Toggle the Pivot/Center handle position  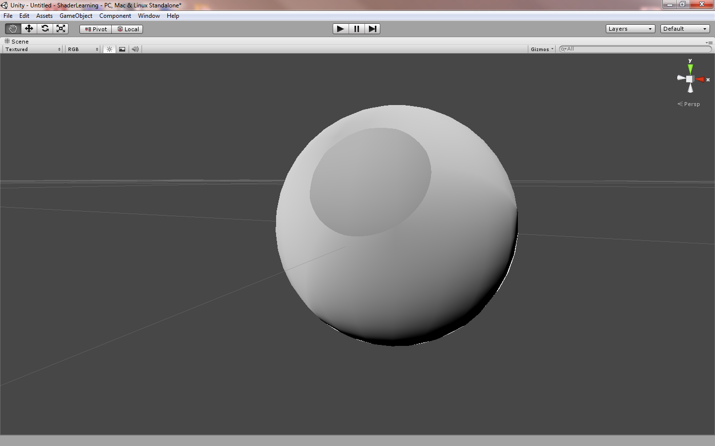(x=96, y=29)
